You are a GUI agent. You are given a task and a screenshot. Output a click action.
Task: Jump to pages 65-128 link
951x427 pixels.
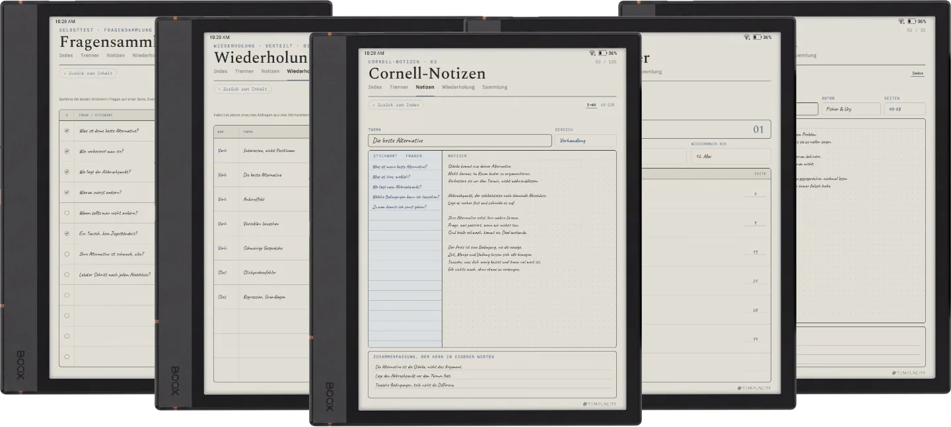608,105
